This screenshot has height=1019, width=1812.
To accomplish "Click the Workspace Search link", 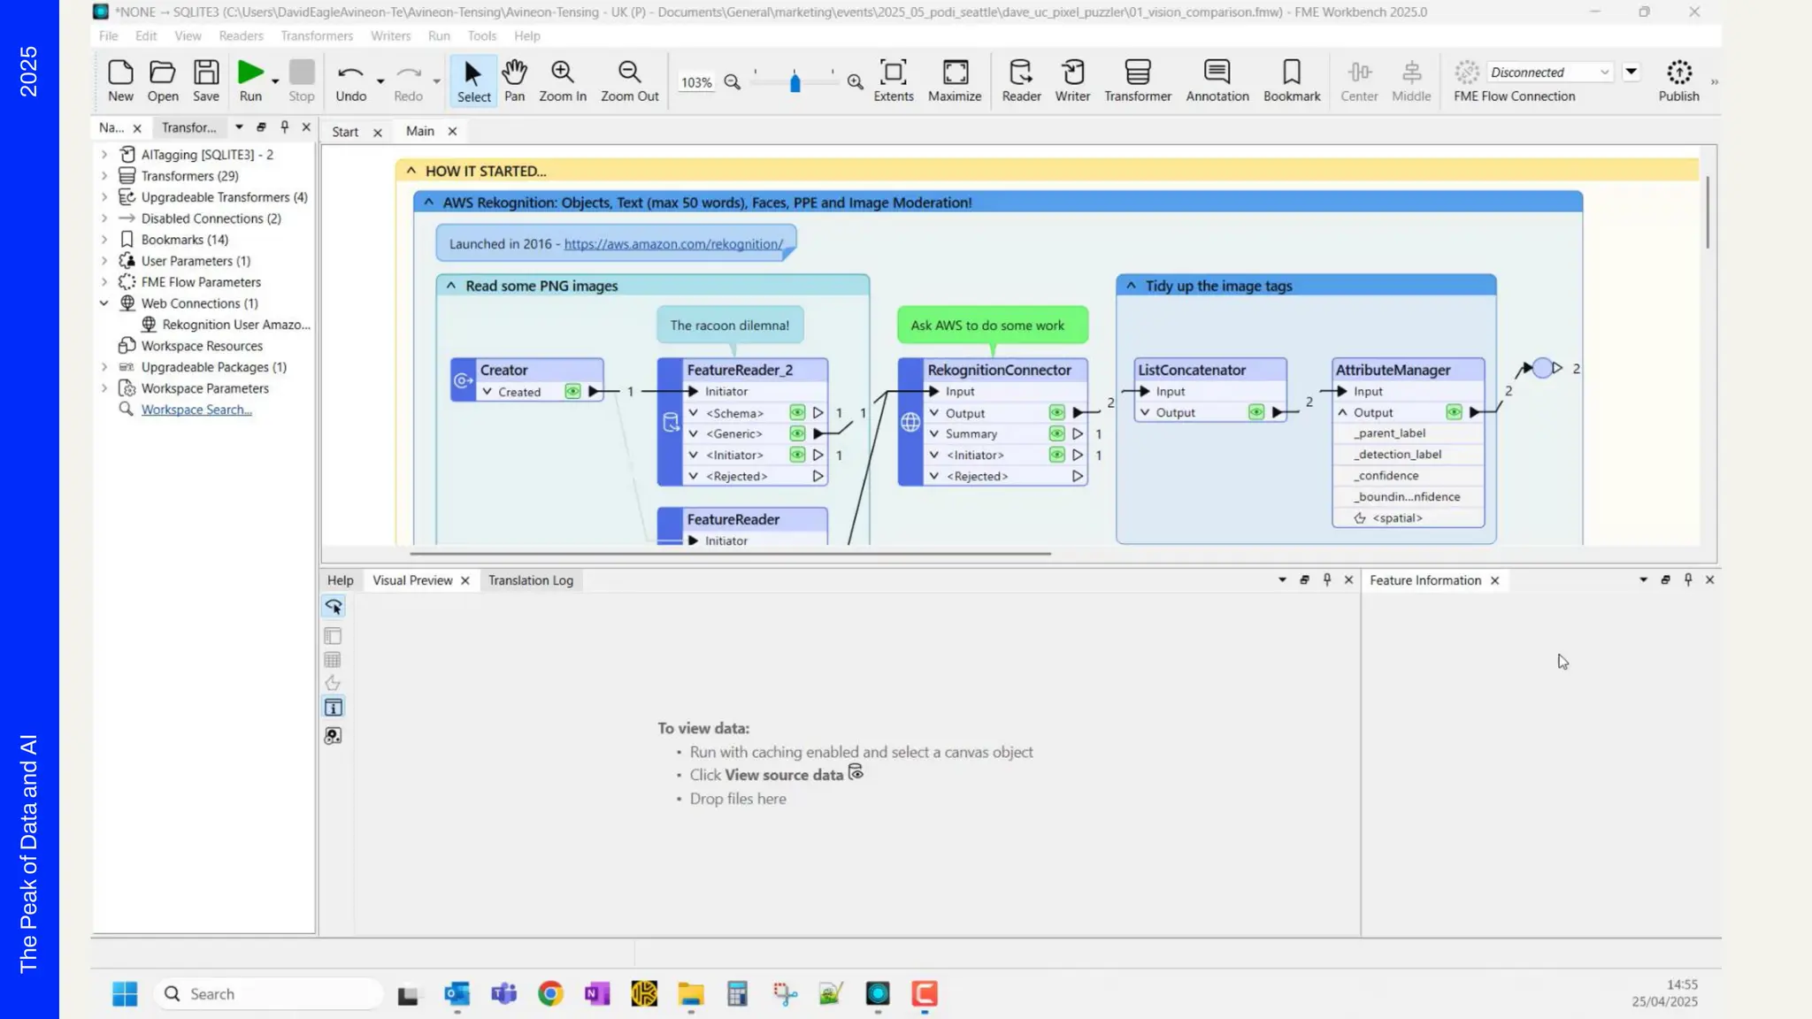I will coord(196,410).
